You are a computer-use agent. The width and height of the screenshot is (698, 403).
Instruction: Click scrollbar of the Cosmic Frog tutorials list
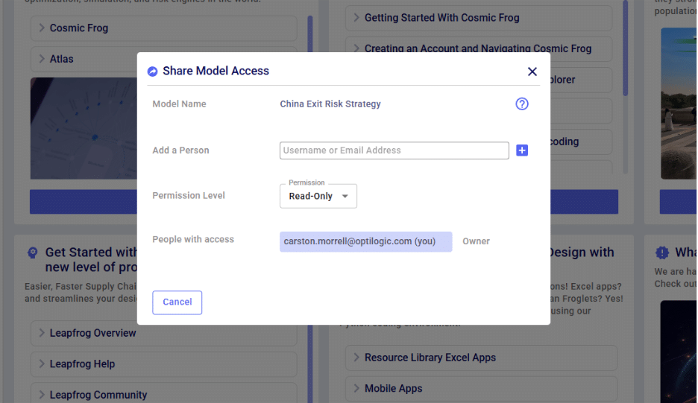tap(625, 48)
